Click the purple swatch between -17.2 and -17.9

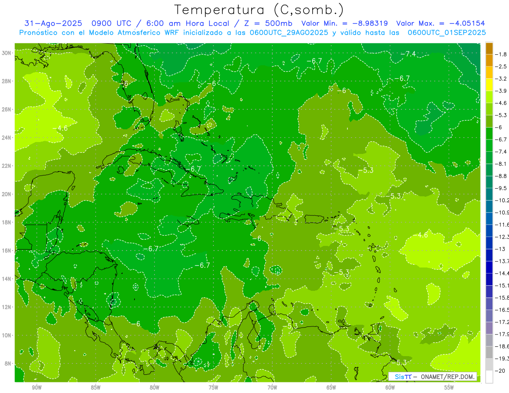point(489,328)
